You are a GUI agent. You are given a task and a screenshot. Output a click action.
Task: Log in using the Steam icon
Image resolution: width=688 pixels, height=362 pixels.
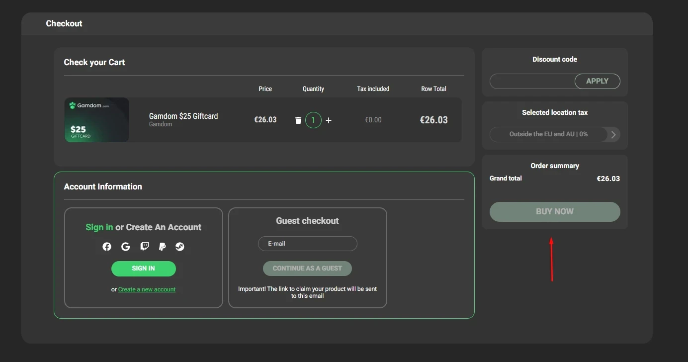point(180,247)
